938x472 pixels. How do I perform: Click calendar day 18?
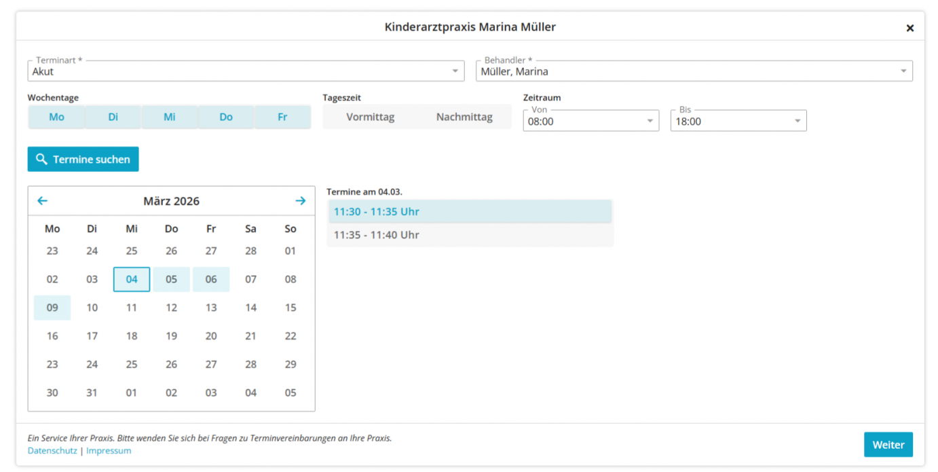[132, 336]
